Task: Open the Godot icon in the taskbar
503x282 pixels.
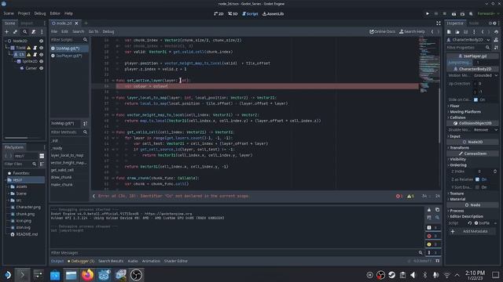Action: (x=104, y=275)
